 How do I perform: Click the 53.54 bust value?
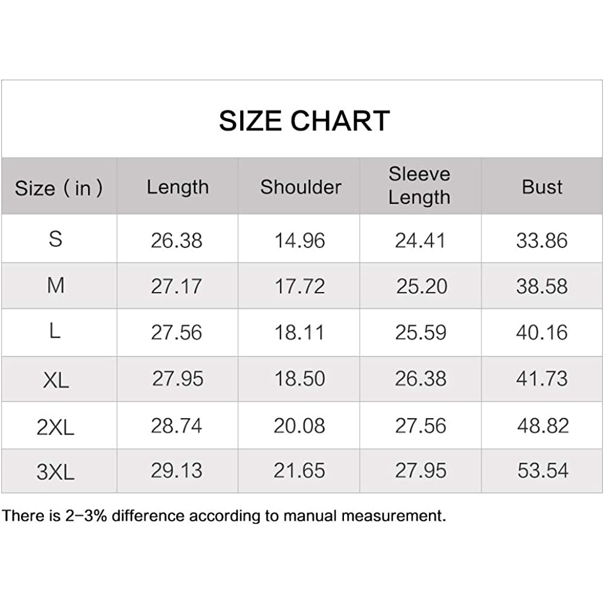point(542,471)
